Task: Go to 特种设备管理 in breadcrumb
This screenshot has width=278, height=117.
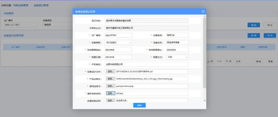Action: (21, 5)
